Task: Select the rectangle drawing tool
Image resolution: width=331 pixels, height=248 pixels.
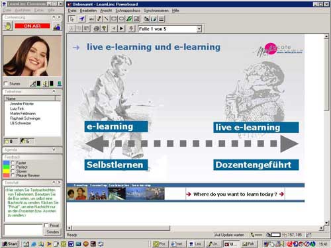Action: pos(114,19)
